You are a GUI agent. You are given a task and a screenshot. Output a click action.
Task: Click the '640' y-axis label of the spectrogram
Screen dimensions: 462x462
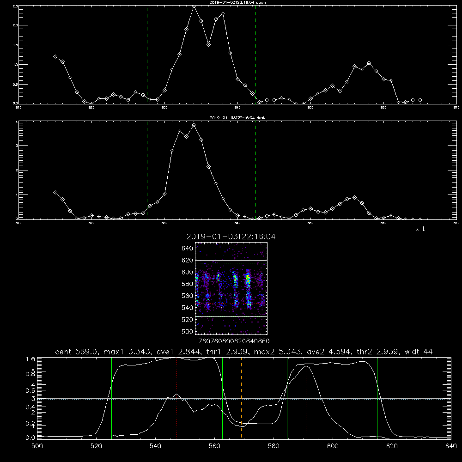pos(188,248)
